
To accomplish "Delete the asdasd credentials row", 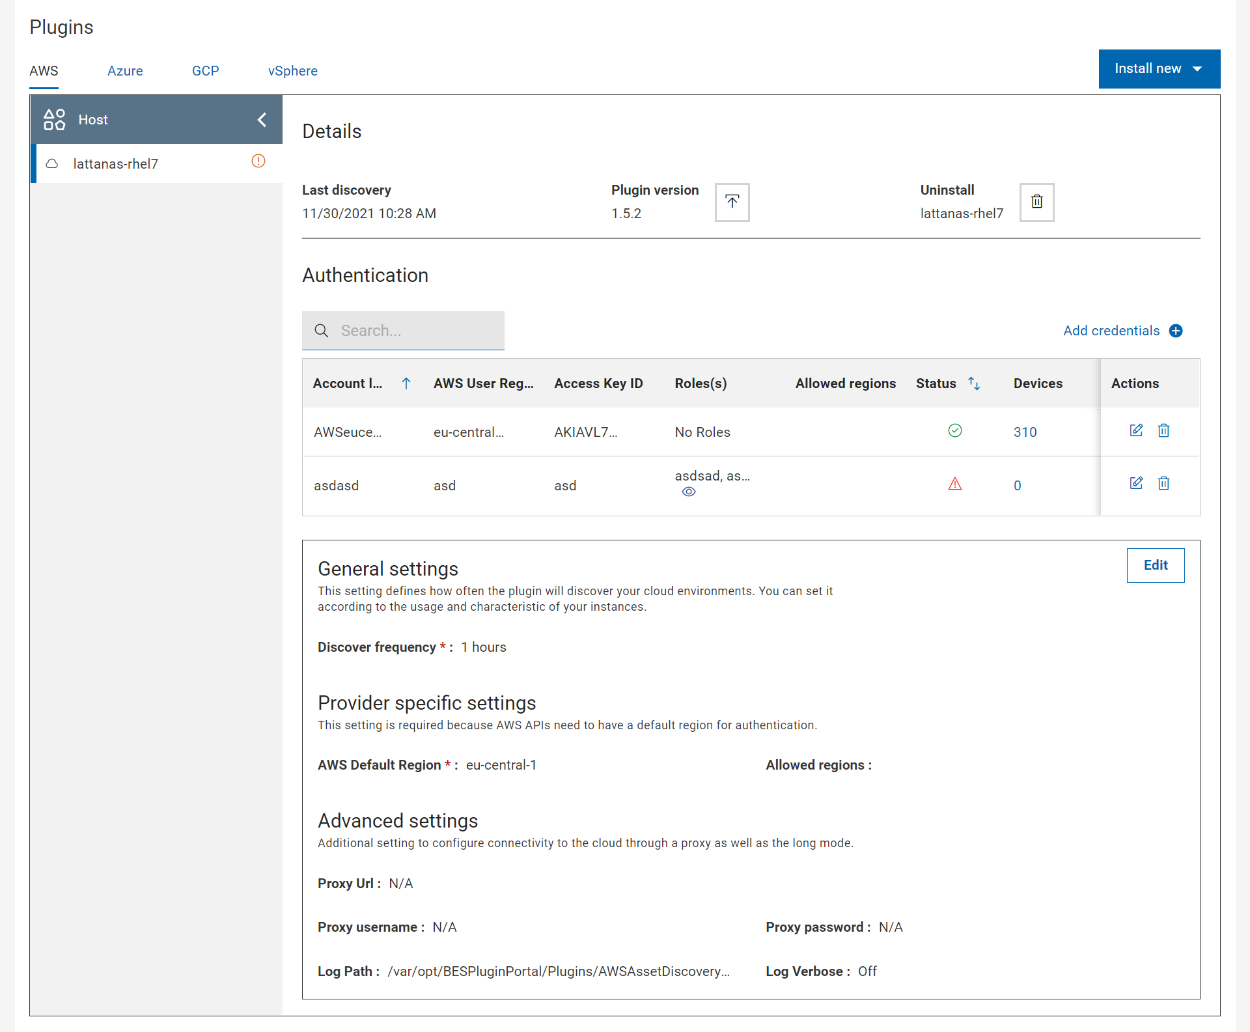I will point(1163,483).
